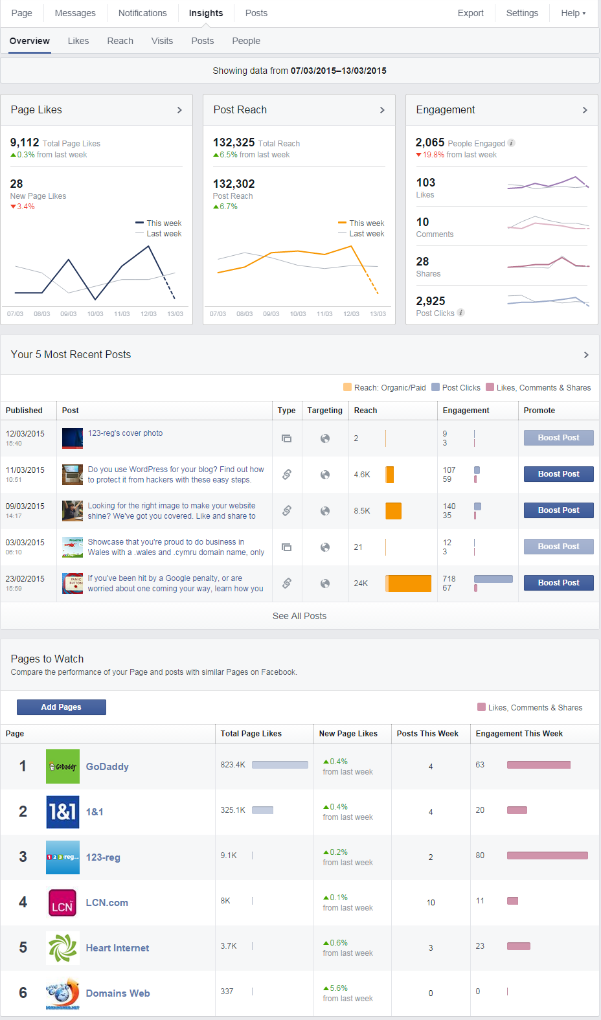The height and width of the screenshot is (1020, 601).
Task: Click the LCN.com page logo
Action: point(63,902)
